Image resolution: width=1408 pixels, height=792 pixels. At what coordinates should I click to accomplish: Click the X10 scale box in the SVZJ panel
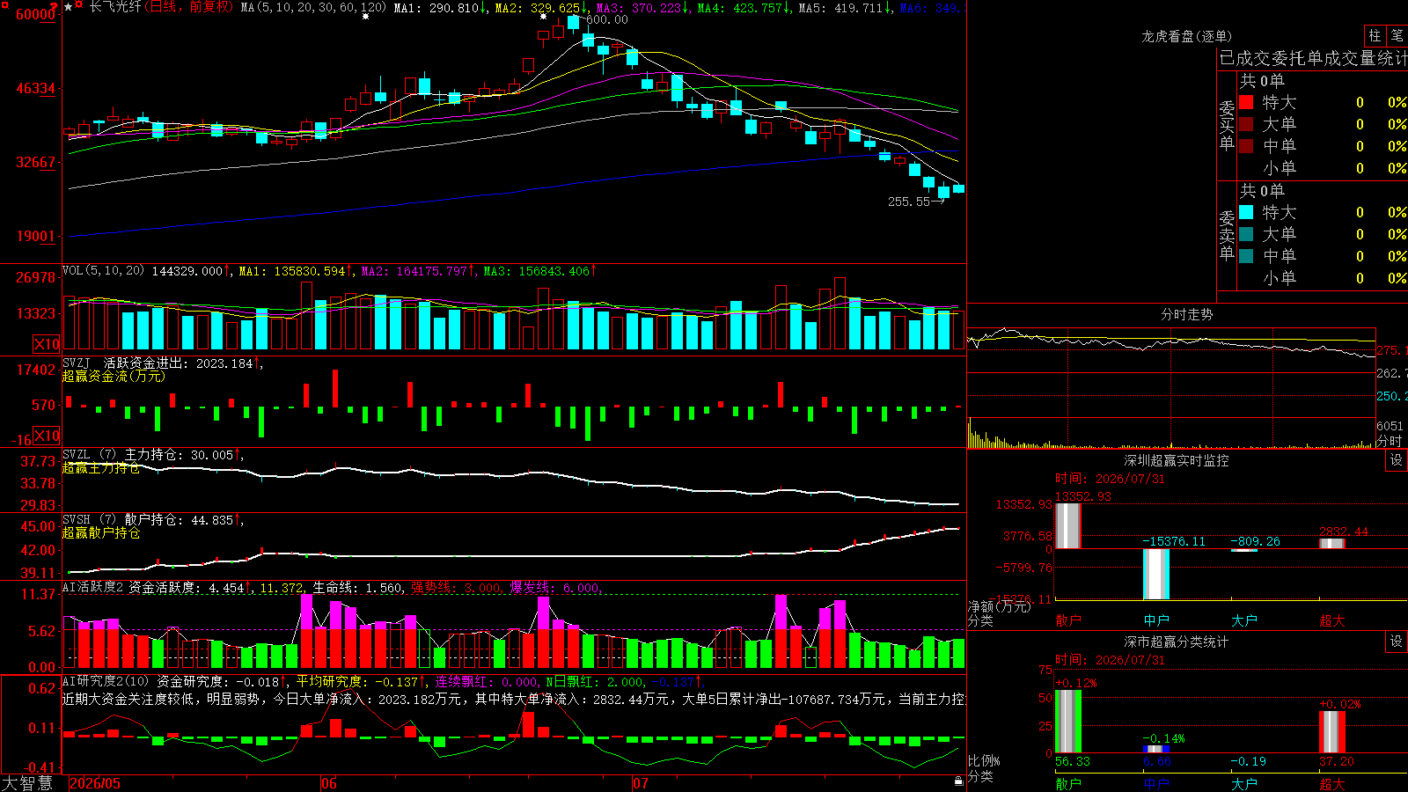47,436
